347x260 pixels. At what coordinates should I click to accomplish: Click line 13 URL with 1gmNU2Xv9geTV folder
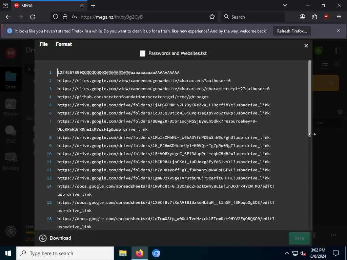pos(163,178)
